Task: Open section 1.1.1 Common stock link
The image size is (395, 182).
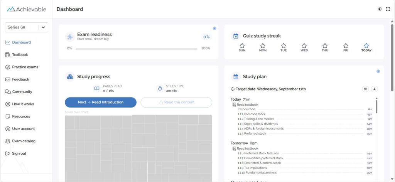Action: click(252, 114)
